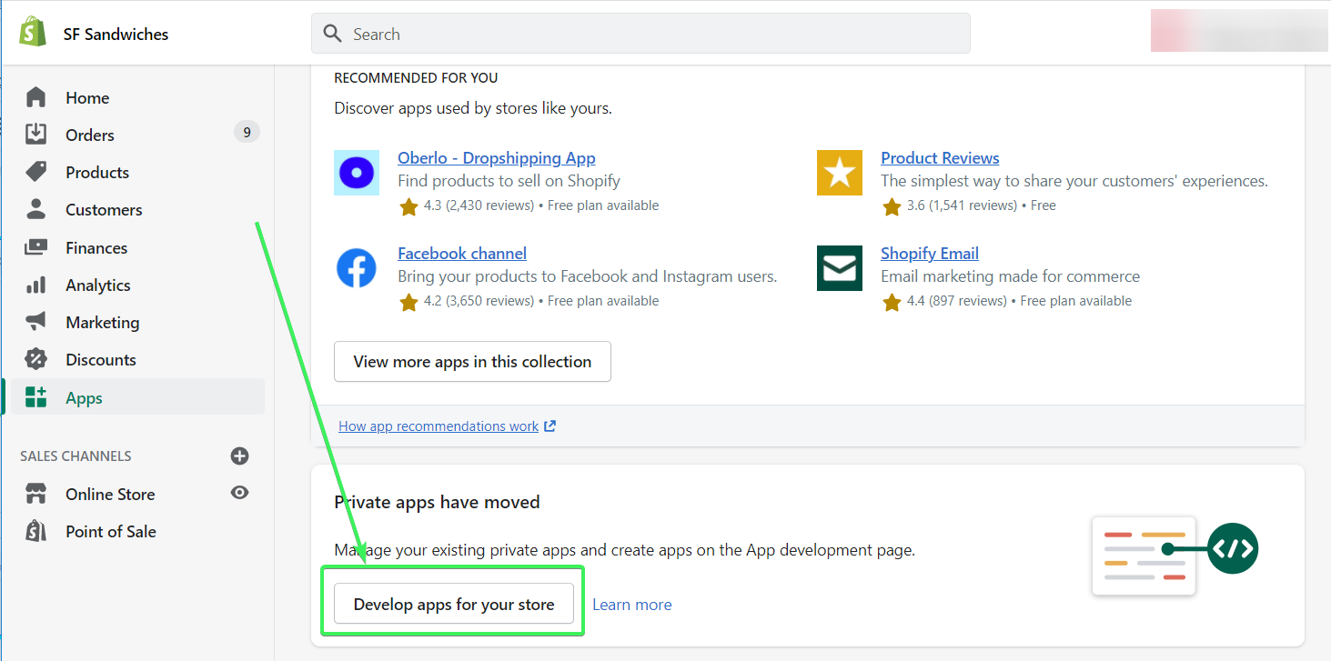Screen dimensions: 1331x661
Task: Click the Point of Sale bag icon
Action: (35, 531)
